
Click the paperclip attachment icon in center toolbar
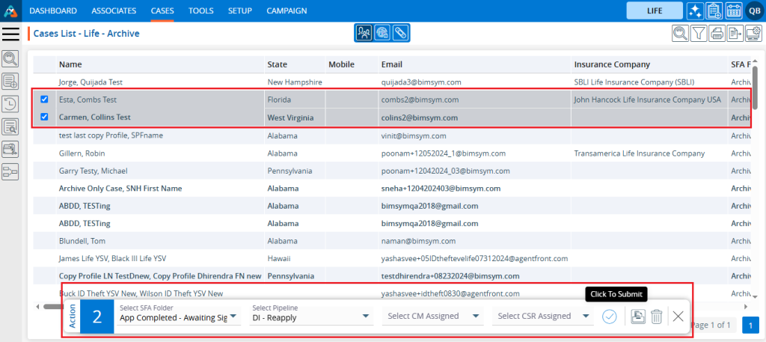tap(401, 33)
